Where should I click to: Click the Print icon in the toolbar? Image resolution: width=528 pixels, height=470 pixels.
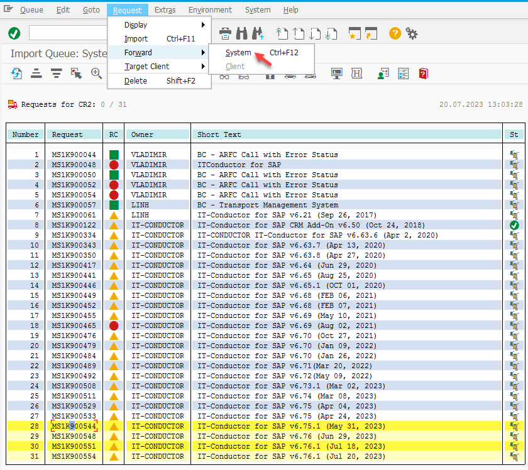pyautogui.click(x=225, y=33)
